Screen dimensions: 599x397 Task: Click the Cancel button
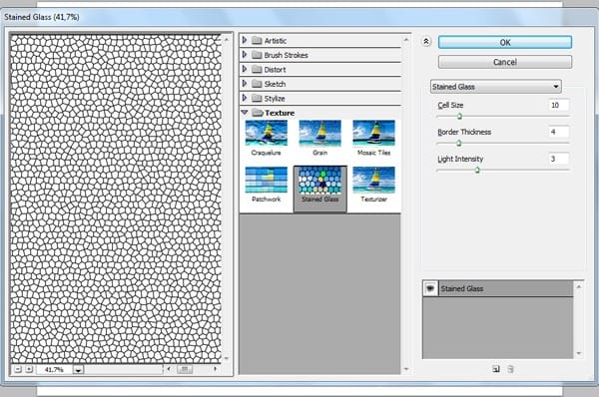pos(505,62)
